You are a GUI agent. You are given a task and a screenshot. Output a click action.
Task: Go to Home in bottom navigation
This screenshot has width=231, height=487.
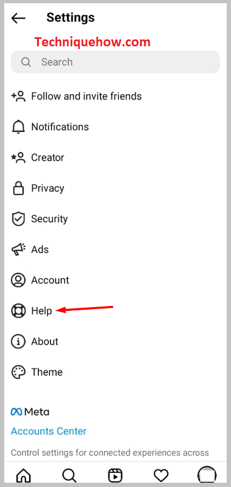pos(23,475)
